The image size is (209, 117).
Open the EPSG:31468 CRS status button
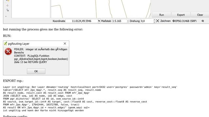pos(185,21)
